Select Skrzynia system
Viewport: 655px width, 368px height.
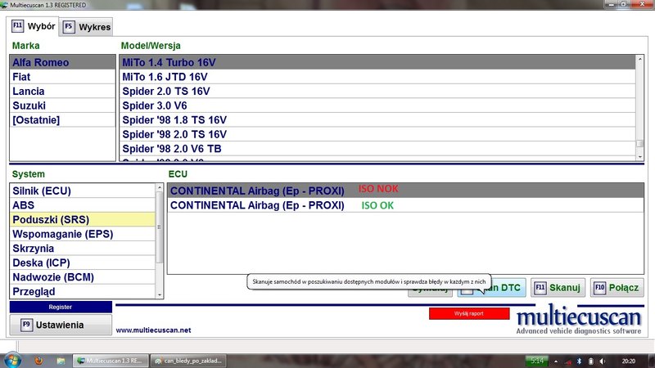tap(83, 249)
